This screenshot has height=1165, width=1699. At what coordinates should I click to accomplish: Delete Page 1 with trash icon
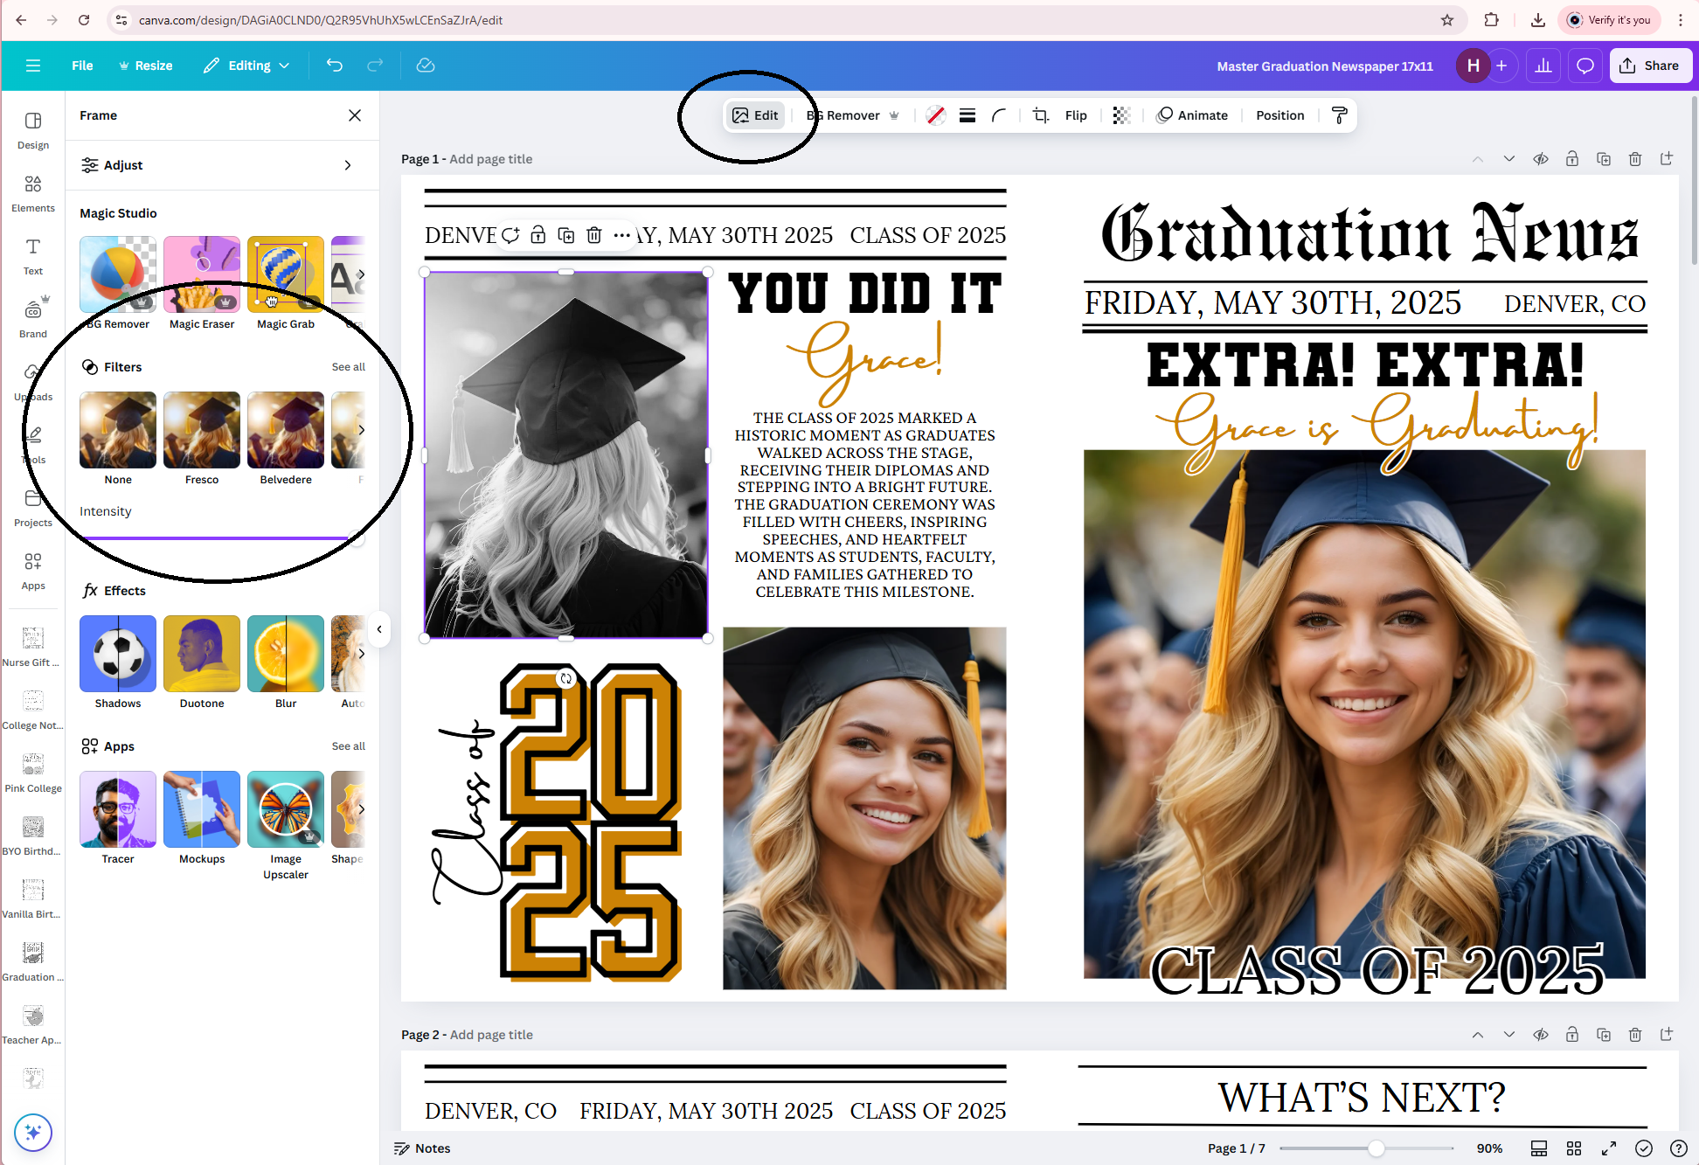click(x=1635, y=159)
